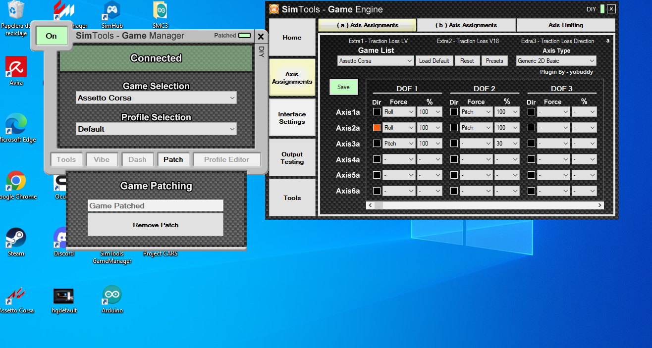Click the Patch button in Game Manager
This screenshot has height=348, width=652.
coord(173,159)
